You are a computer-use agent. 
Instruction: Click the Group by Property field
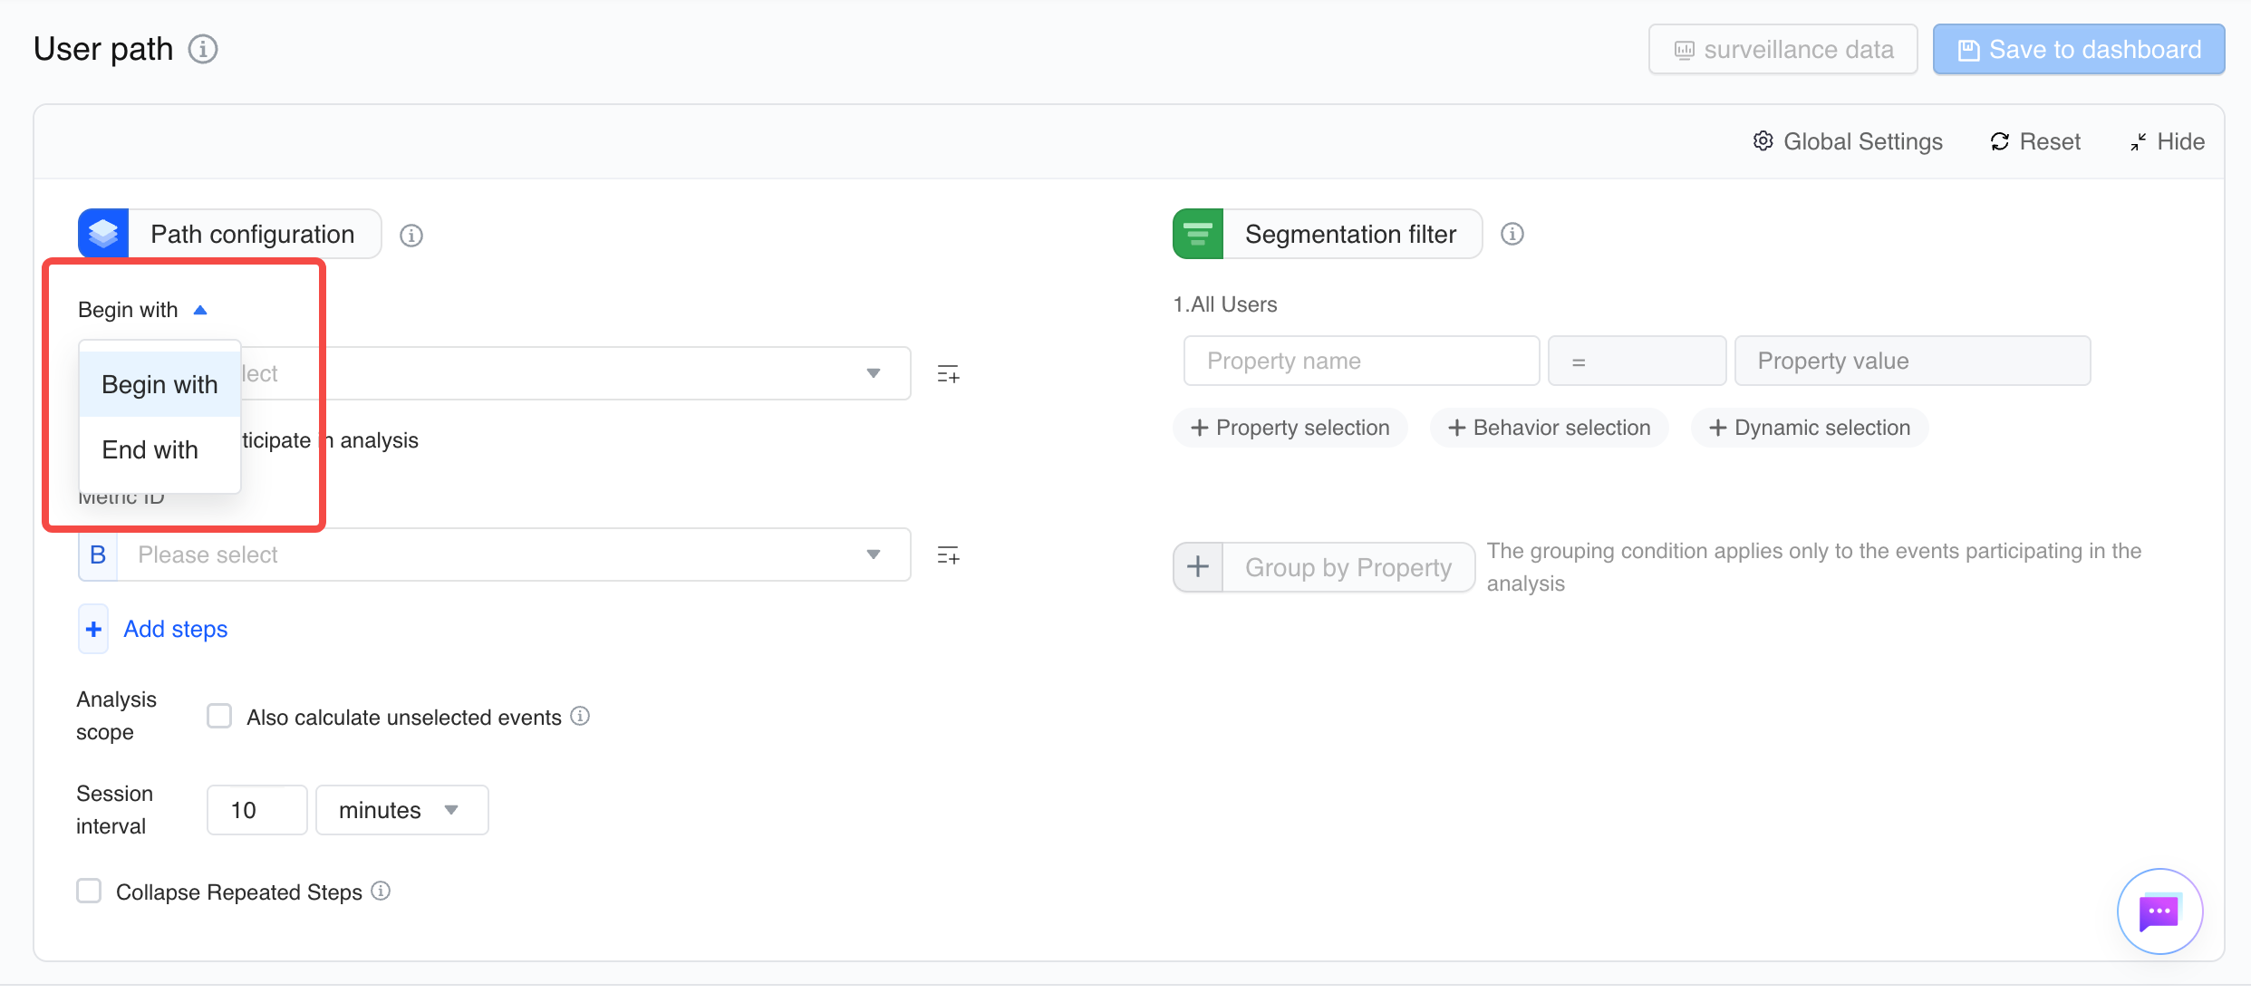pos(1348,567)
